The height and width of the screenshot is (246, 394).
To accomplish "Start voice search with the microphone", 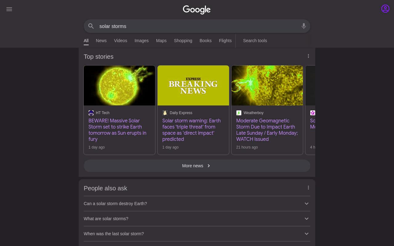I will (304, 26).
